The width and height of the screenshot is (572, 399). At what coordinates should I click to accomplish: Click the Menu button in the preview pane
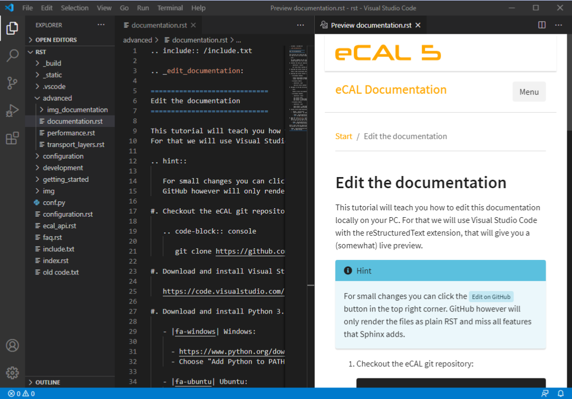pyautogui.click(x=529, y=91)
